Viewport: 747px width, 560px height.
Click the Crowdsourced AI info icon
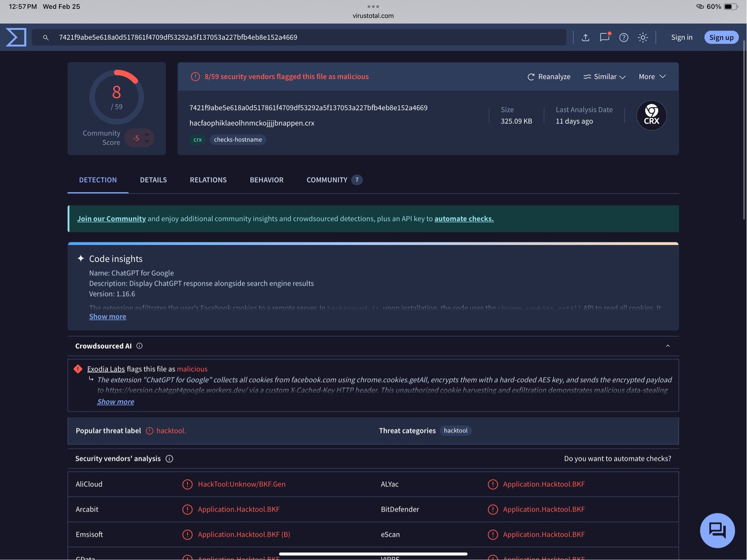click(x=139, y=346)
